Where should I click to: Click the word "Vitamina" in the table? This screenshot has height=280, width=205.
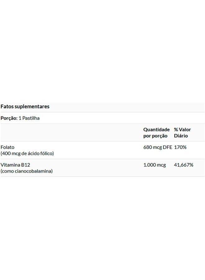(10, 165)
